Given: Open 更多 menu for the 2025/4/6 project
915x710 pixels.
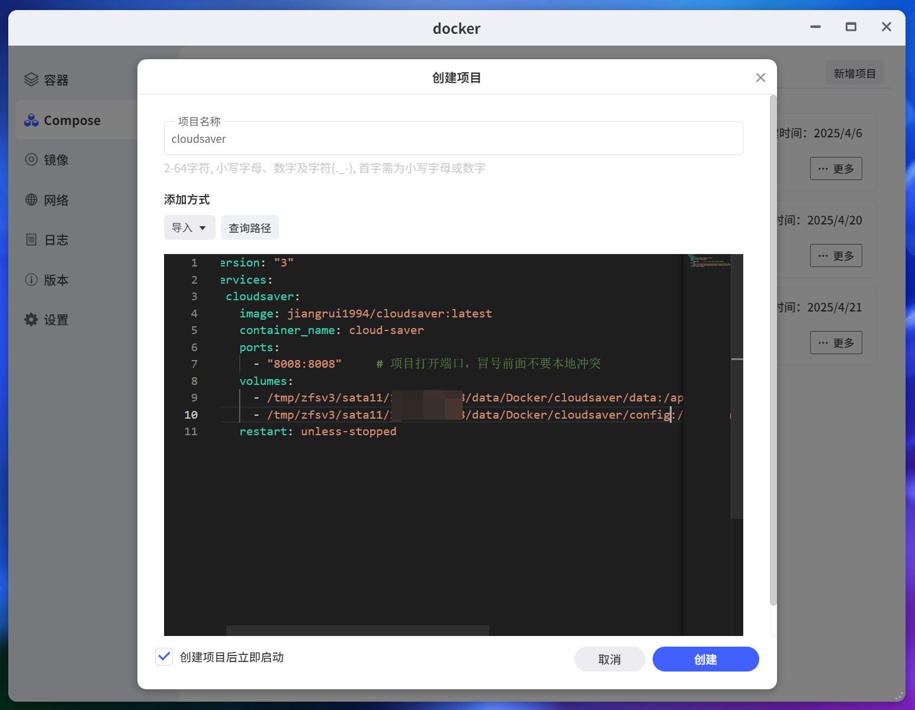Looking at the screenshot, I should (836, 169).
